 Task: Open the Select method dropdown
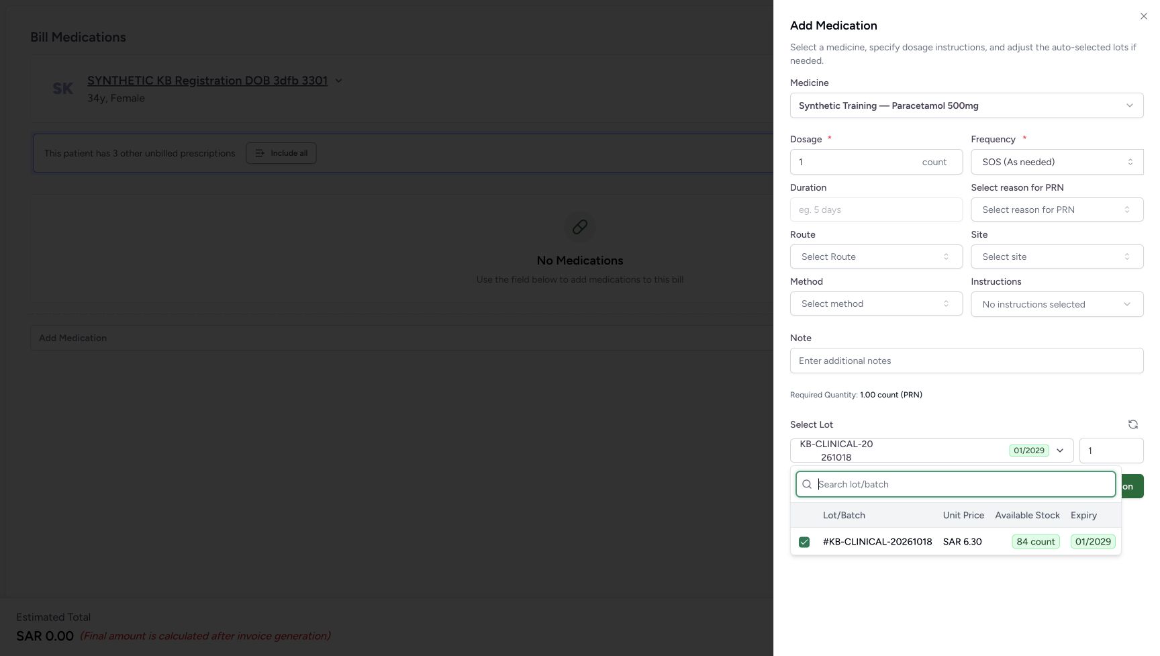click(x=876, y=303)
